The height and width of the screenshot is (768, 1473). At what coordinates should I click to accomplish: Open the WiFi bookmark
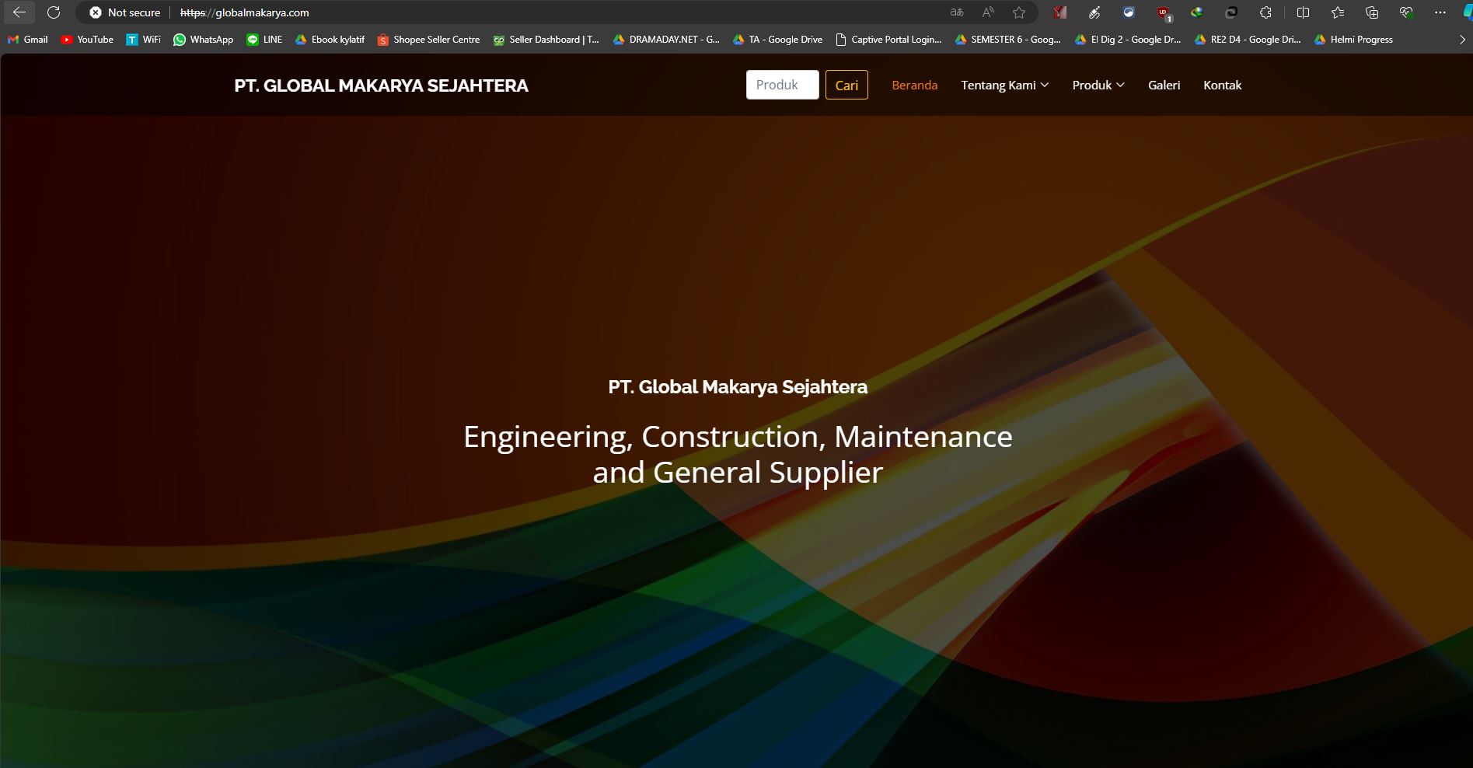pos(144,40)
